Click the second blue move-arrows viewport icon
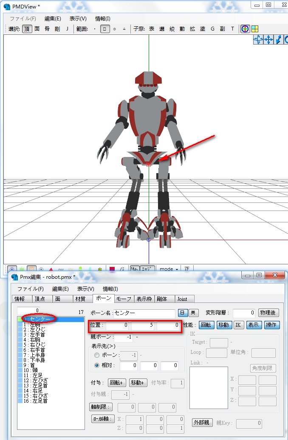 click(x=268, y=40)
